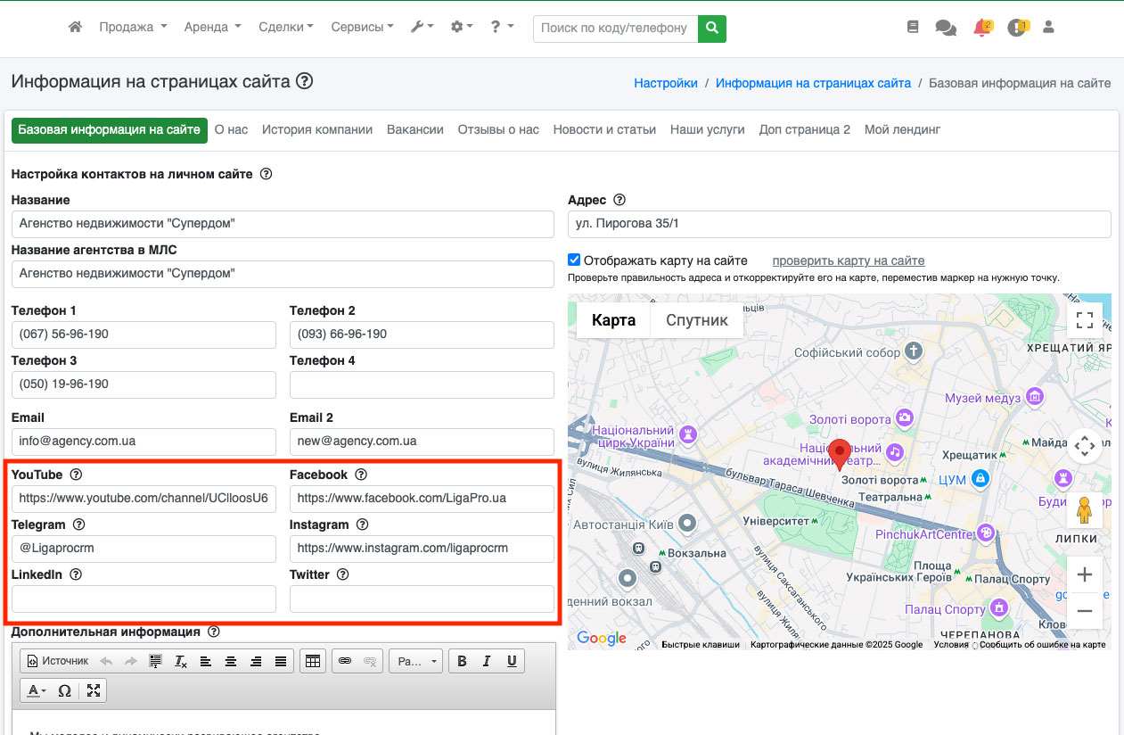Maximize the text editor area

click(93, 690)
